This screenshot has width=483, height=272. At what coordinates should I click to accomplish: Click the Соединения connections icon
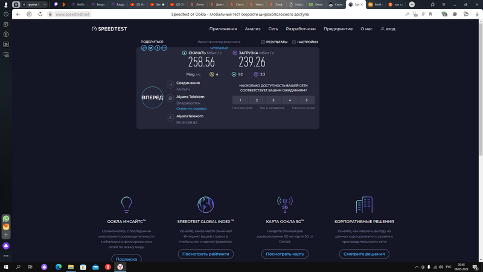[x=170, y=85]
